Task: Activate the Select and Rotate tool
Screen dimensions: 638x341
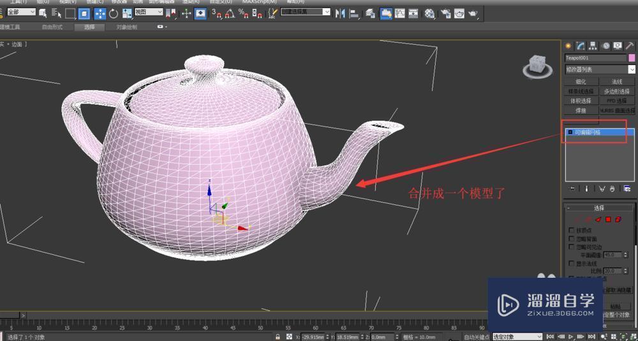Action: 114,13
